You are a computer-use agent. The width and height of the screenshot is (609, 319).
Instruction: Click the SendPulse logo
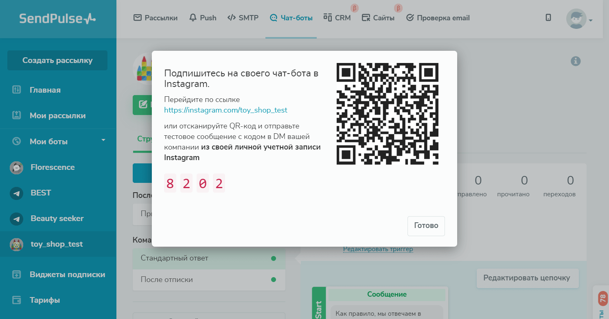[58, 18]
